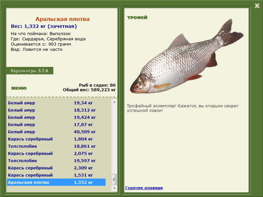Select Карась серебряный 1,804 кг row
Image resolution: width=263 pixels, height=197 pixels.
coord(57,139)
